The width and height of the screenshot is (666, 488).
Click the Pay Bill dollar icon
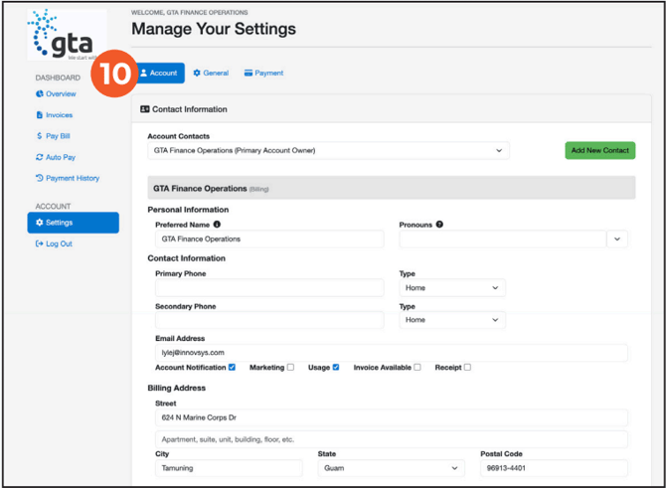[40, 136]
